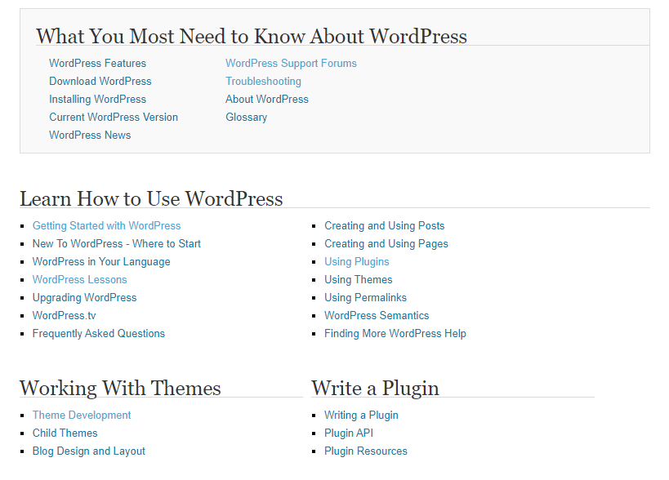This screenshot has width=669, height=480.
Task: Visit WordPress.tv link
Action: pyautogui.click(x=64, y=315)
